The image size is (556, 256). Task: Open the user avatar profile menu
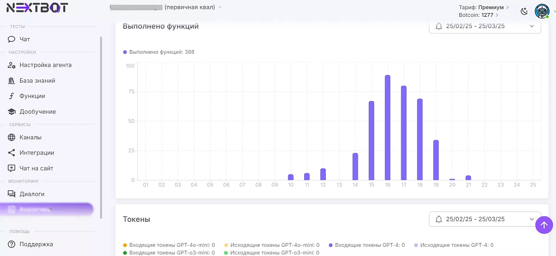pyautogui.click(x=541, y=11)
